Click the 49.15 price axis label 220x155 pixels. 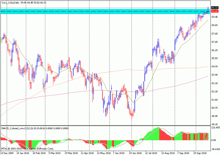pos(215,124)
